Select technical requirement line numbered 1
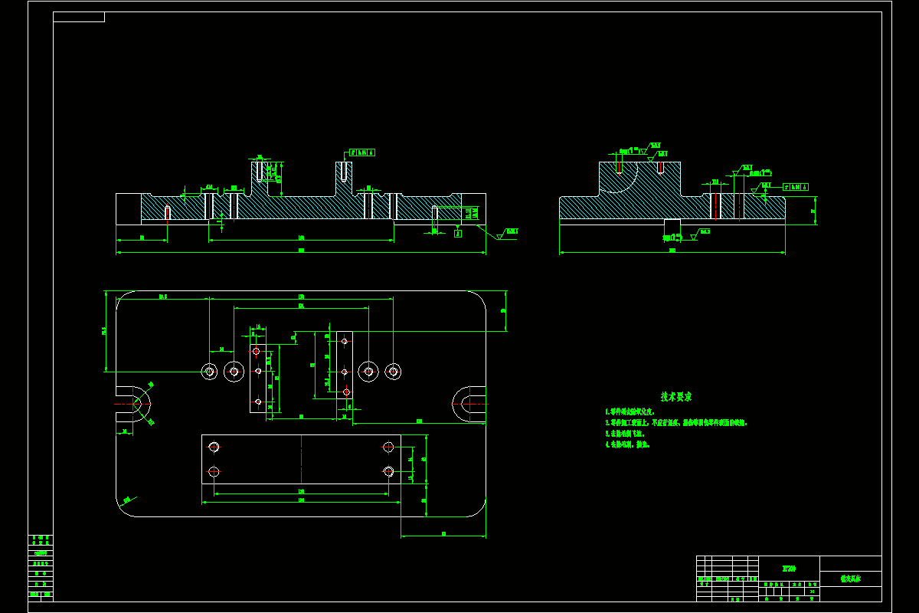 point(630,411)
